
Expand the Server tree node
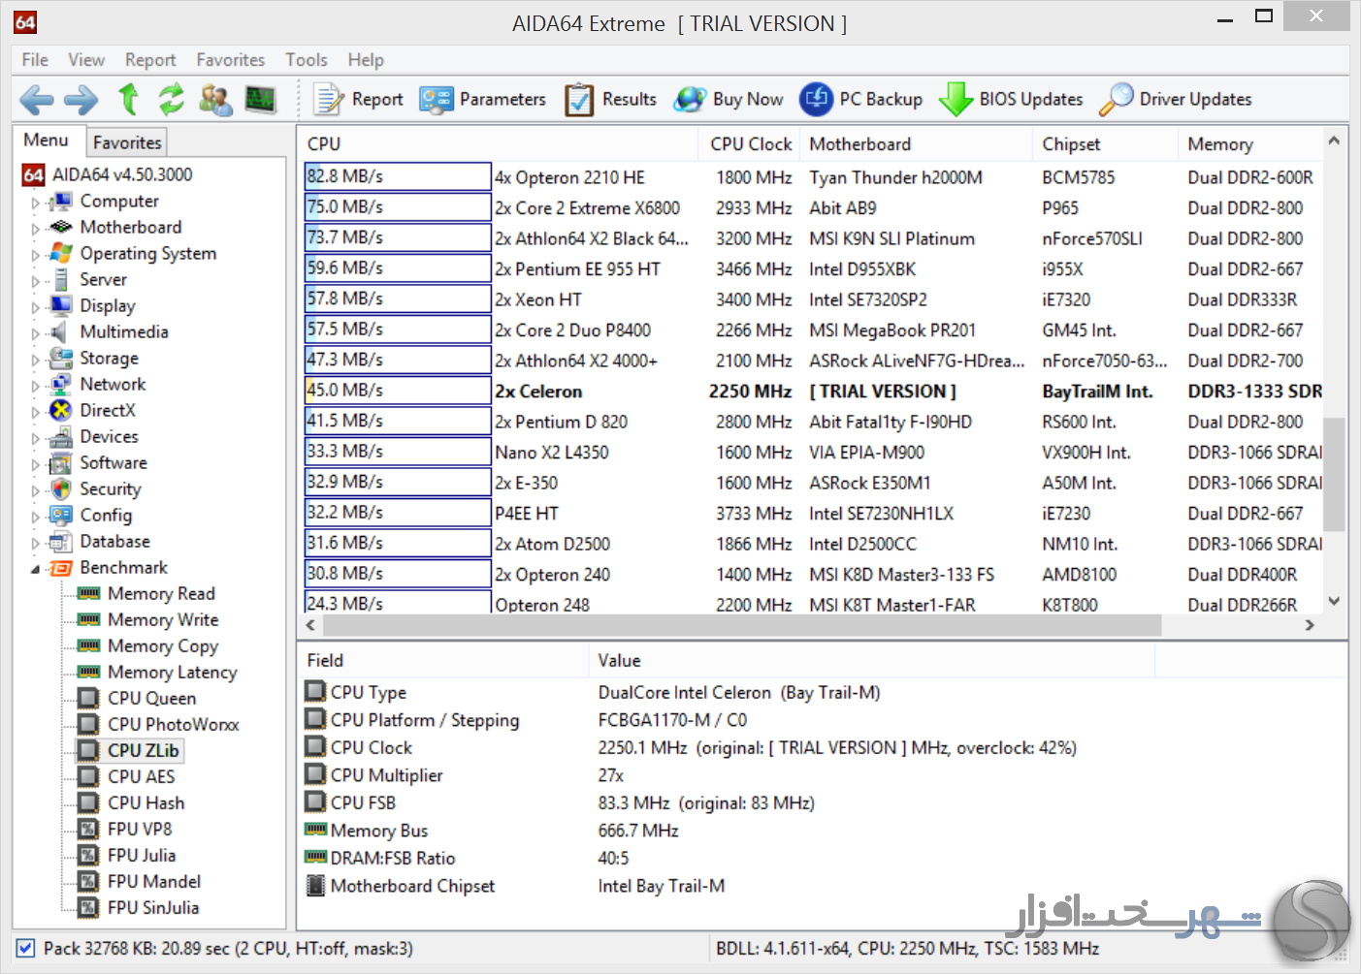click(x=36, y=281)
